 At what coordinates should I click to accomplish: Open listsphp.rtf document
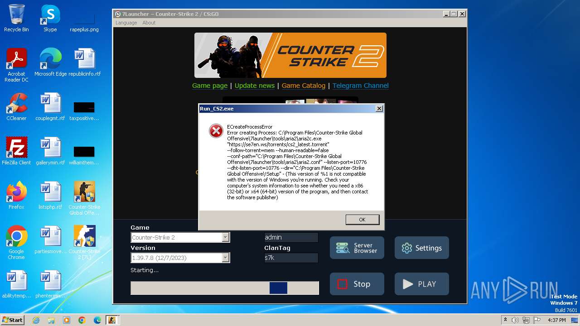[50, 195]
